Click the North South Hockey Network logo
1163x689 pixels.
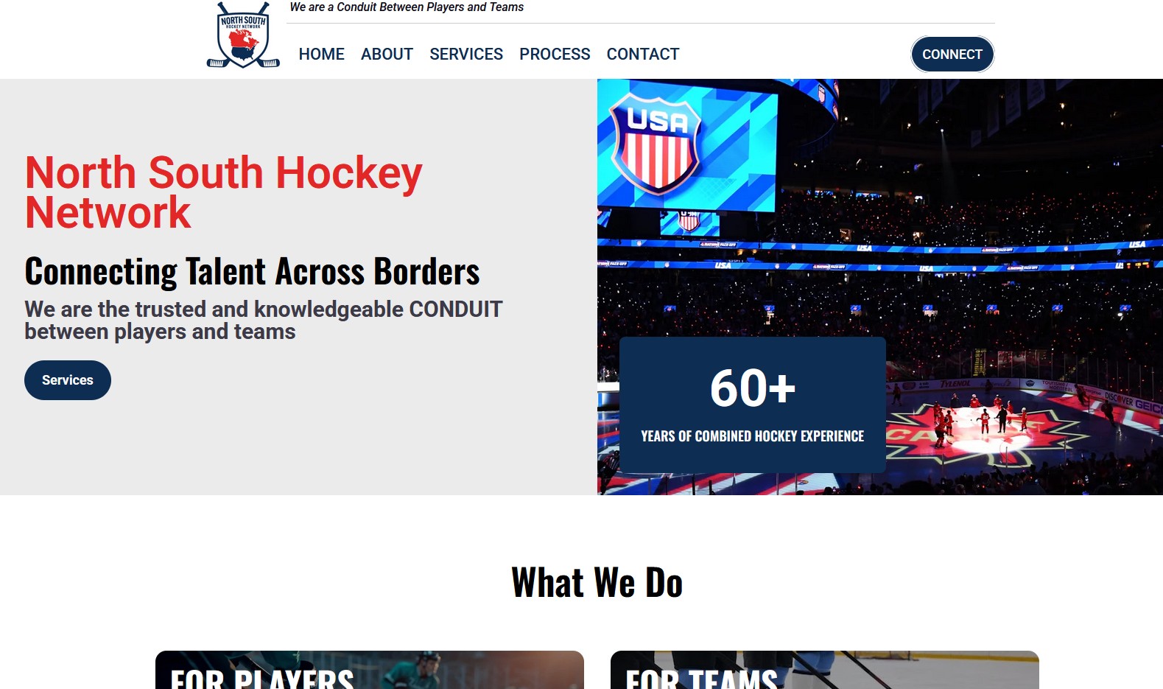point(243,35)
